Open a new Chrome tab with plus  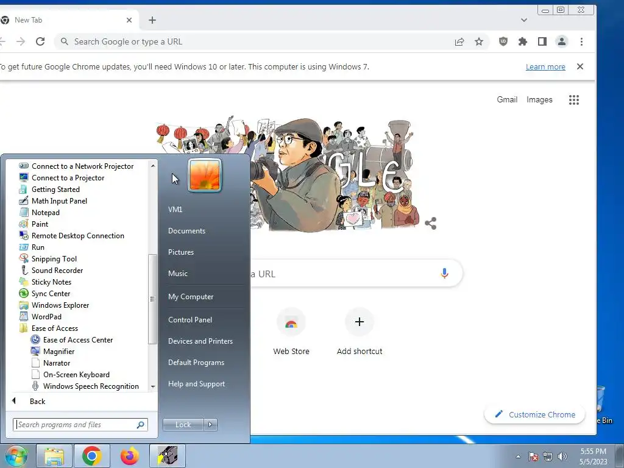[x=152, y=20]
